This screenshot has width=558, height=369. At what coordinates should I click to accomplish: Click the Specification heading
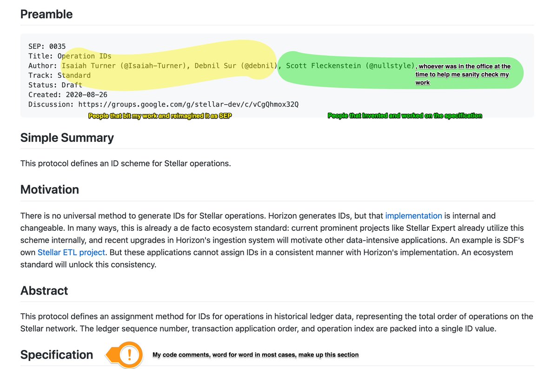point(57,355)
